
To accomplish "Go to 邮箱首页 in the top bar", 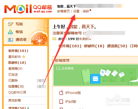I will coord(64,11).
